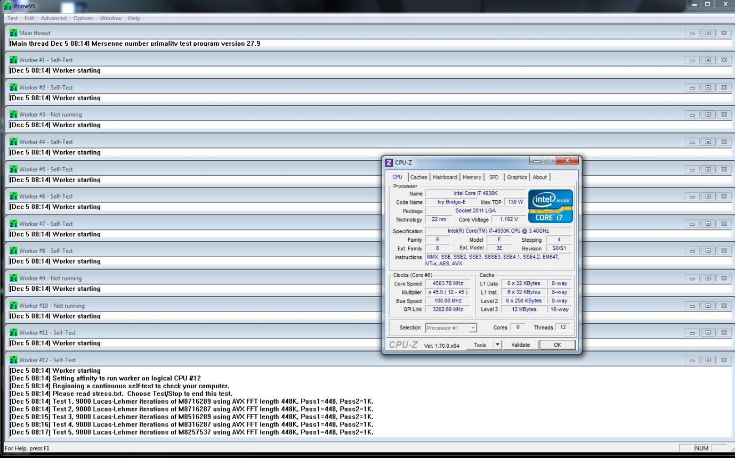Click the QPI Link value 3202.69 MHz
This screenshot has height=458, width=735.
click(448, 309)
